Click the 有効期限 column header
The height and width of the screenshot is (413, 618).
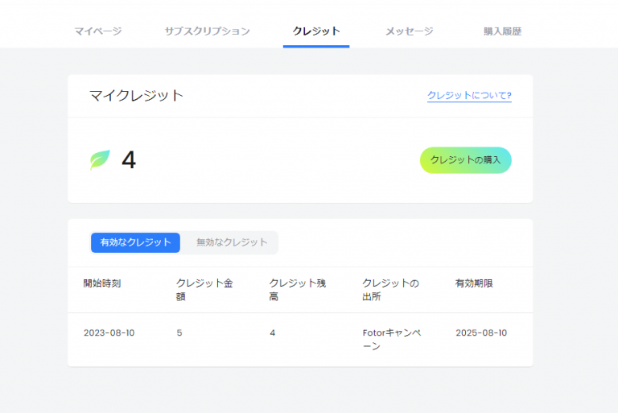[474, 283]
